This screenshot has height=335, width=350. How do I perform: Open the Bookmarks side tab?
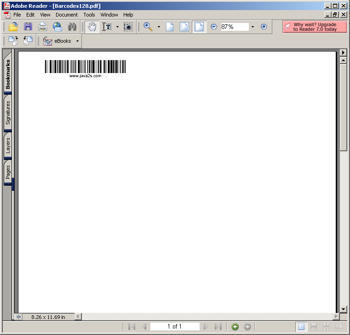tap(8, 74)
